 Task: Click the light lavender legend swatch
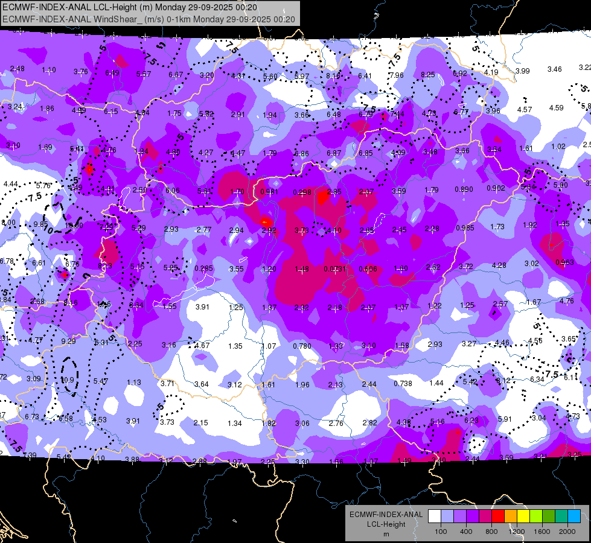click(x=447, y=516)
